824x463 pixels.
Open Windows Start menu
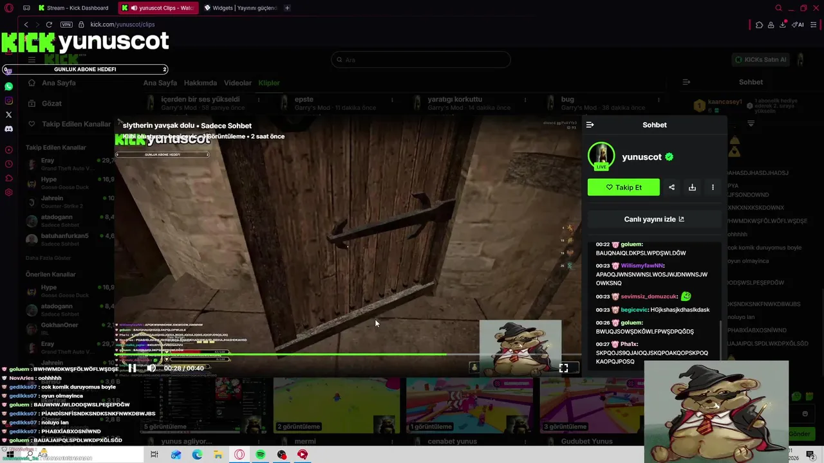[10, 455]
